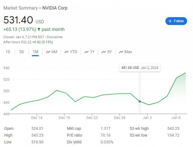Click the Mkt cap value 1.31T

click(106, 129)
